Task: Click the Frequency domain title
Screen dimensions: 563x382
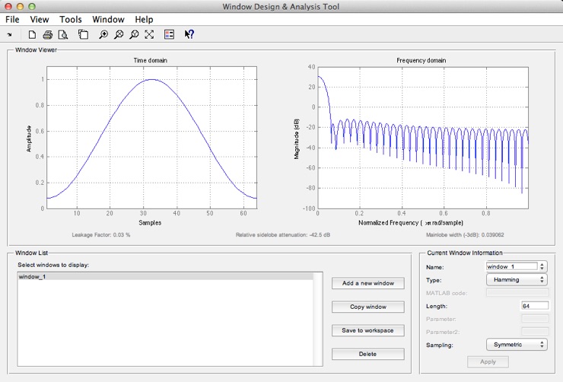Action: [421, 60]
